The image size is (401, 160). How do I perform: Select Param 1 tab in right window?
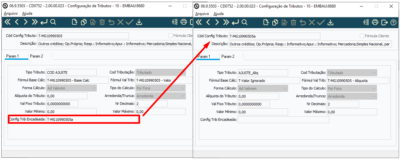pyautogui.click(x=204, y=56)
